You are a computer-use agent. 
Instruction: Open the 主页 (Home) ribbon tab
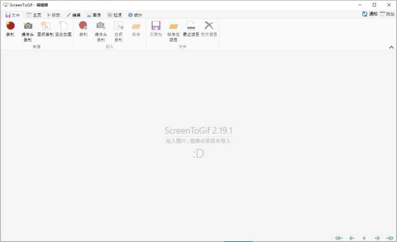click(x=34, y=15)
